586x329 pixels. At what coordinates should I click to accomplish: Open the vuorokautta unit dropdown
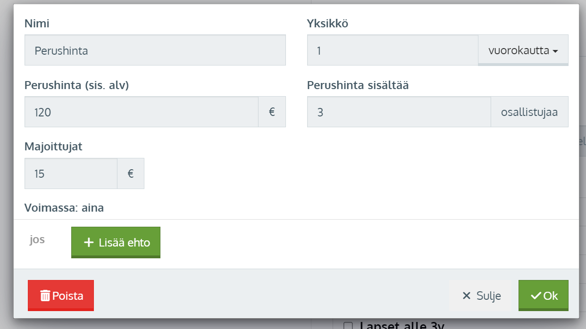pyautogui.click(x=523, y=50)
